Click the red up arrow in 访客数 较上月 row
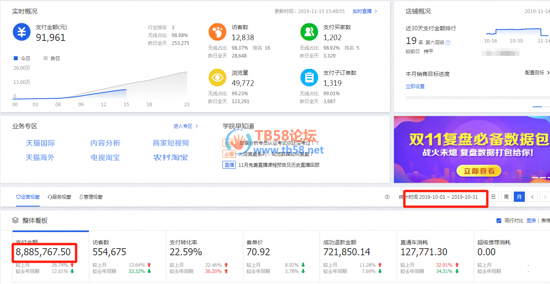 click(x=149, y=265)
